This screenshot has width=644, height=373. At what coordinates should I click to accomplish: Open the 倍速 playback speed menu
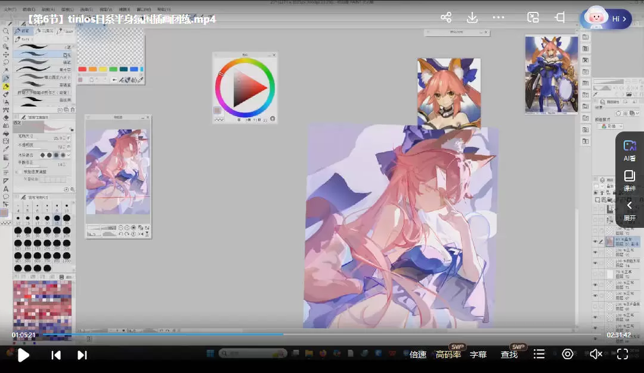pos(418,355)
